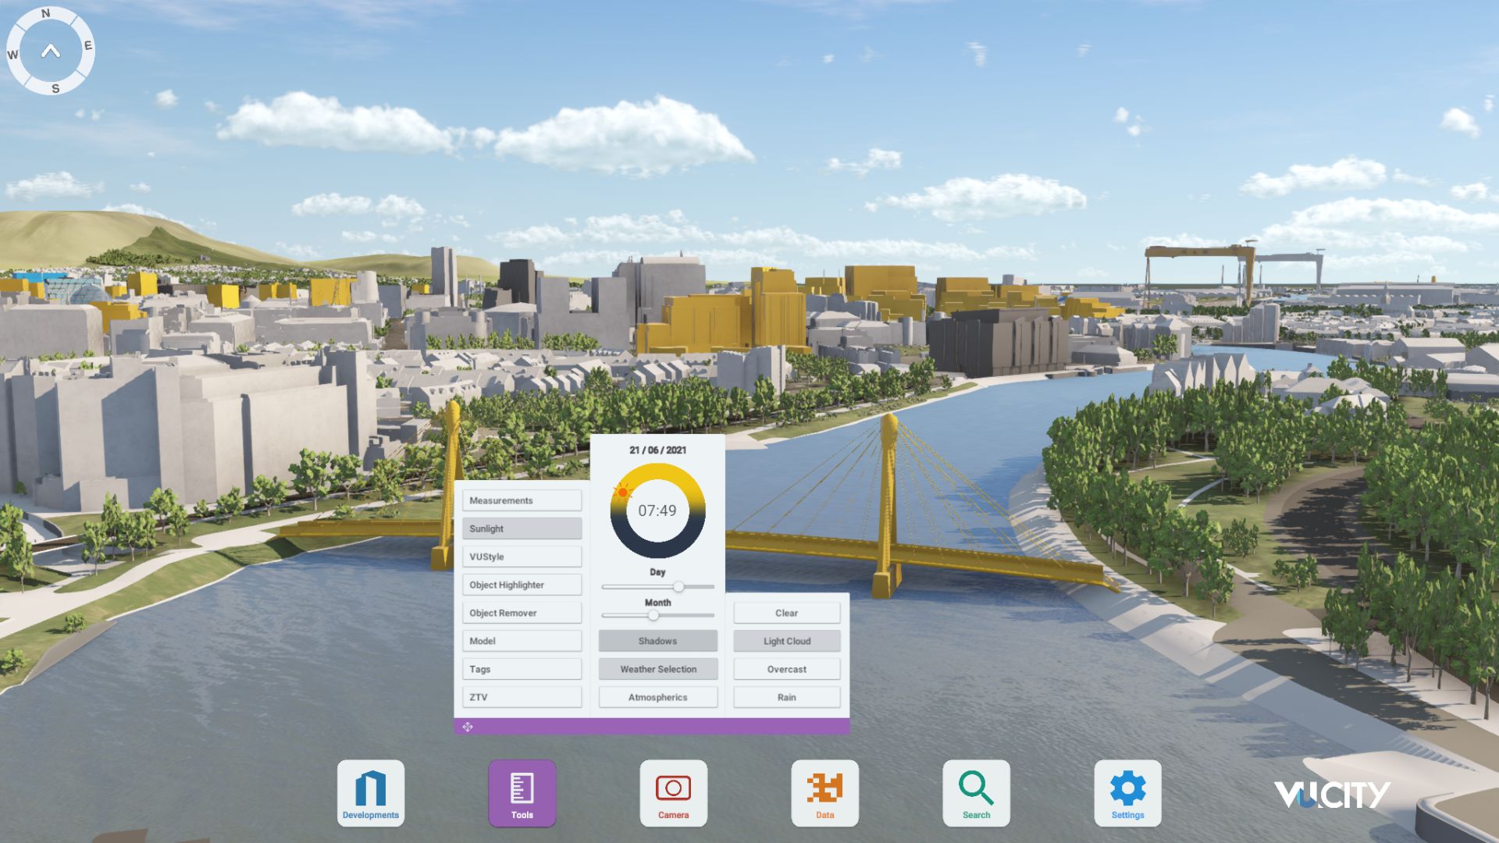The height and width of the screenshot is (843, 1499).
Task: Open the Search tool
Action: click(x=976, y=793)
